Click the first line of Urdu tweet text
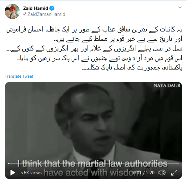 [x=94, y=30]
